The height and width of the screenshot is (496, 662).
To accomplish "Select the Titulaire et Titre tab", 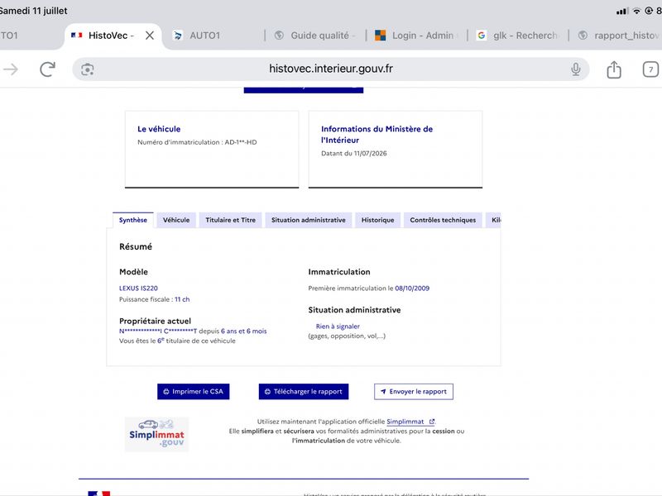I will 231,220.
